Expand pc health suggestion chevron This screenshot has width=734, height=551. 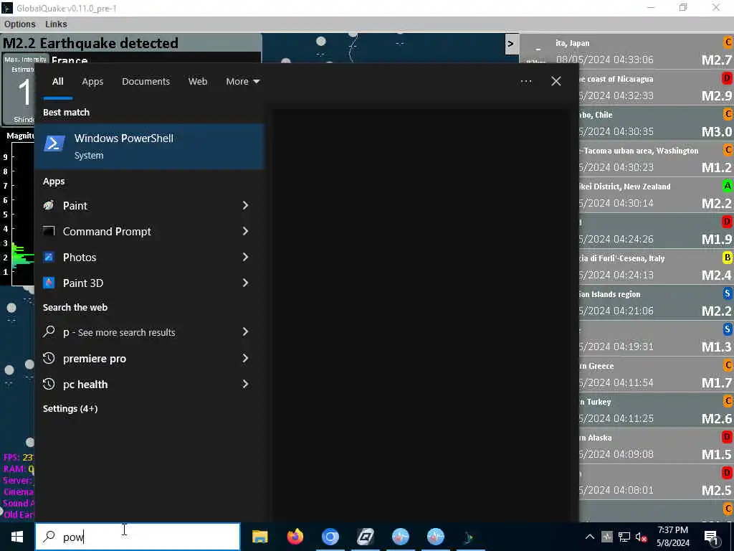[x=245, y=385]
